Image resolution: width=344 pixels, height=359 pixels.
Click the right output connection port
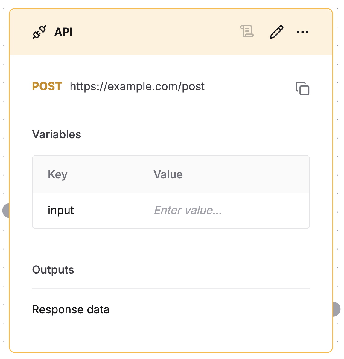[x=337, y=310]
